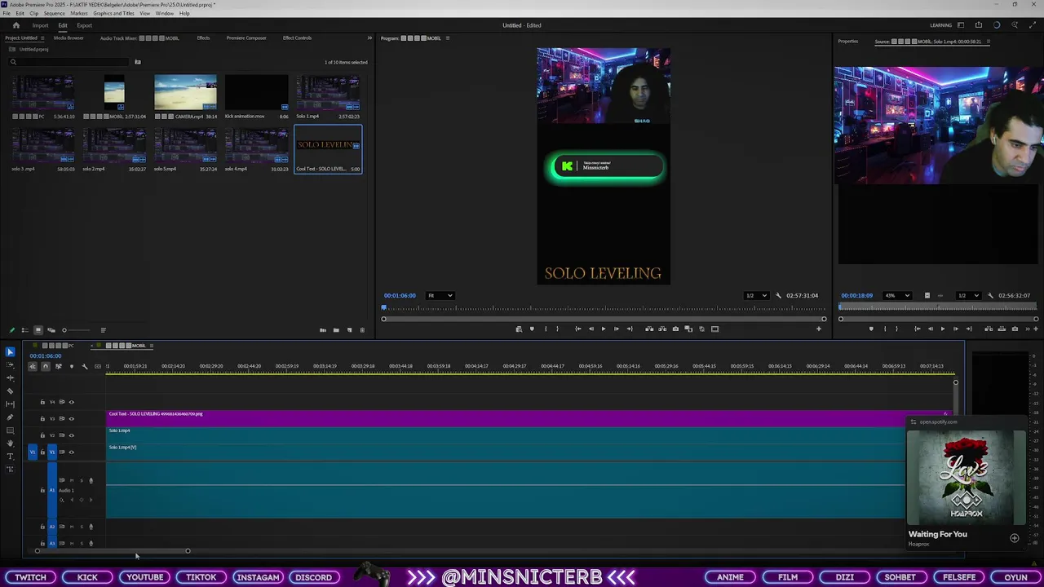Toggle insert sequences as nests button
This screenshot has width=1044, height=587.
tap(33, 366)
